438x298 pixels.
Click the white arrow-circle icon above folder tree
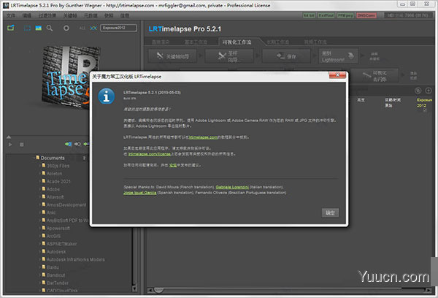point(77,144)
